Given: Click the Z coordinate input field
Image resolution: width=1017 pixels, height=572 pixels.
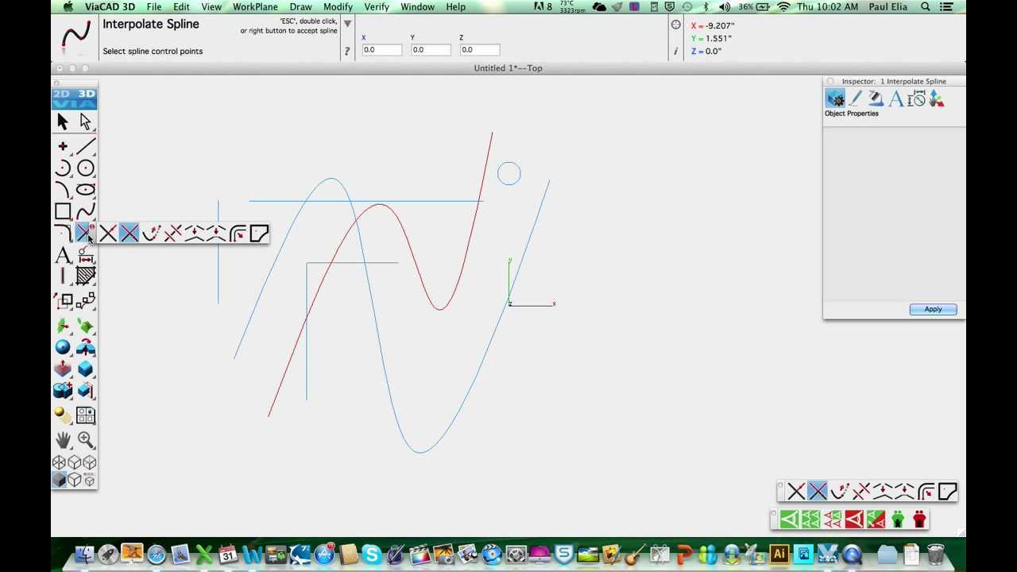Looking at the screenshot, I should [x=479, y=49].
